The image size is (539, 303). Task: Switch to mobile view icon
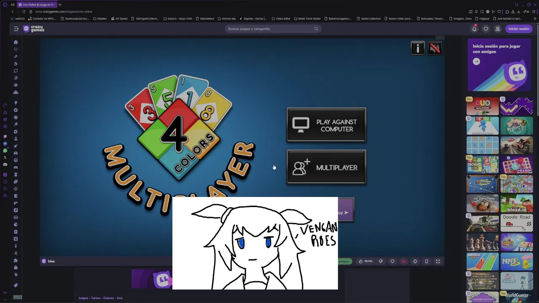pos(427,261)
